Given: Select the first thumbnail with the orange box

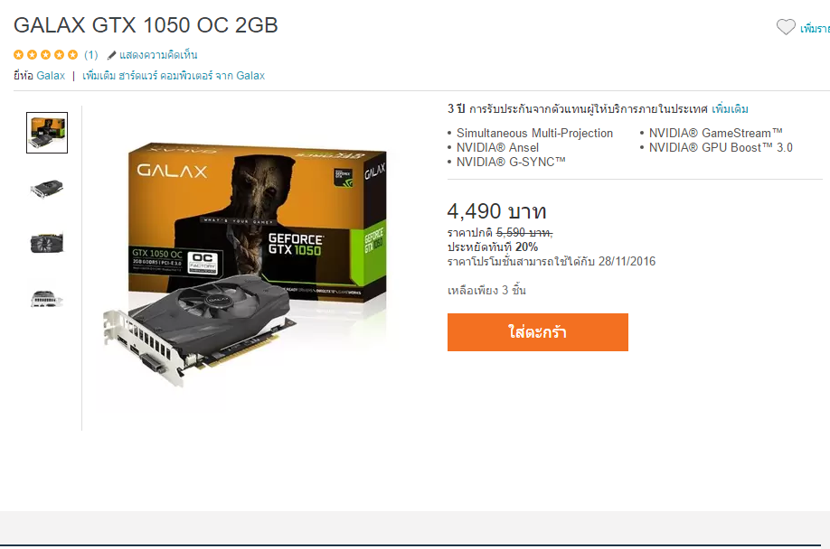Looking at the screenshot, I should click(x=47, y=133).
